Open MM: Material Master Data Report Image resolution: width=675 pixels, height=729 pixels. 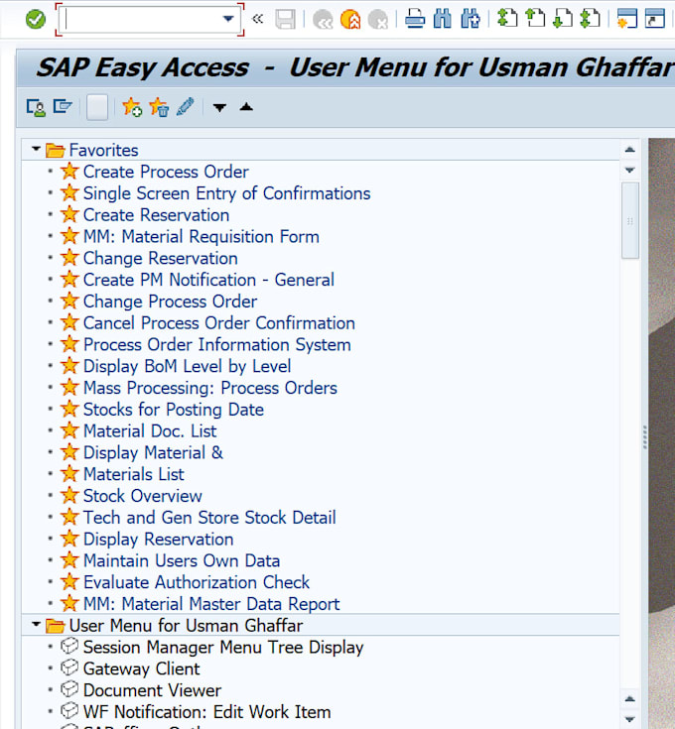[x=211, y=604]
